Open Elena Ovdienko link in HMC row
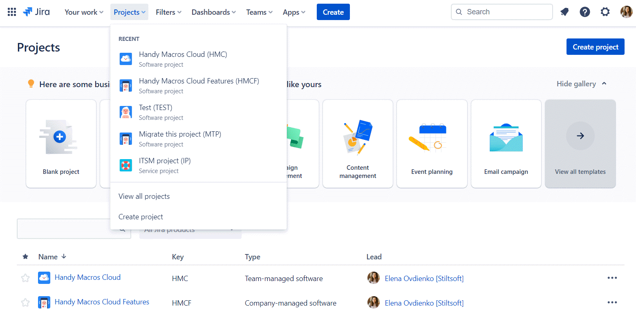The image size is (636, 315). pos(424,279)
